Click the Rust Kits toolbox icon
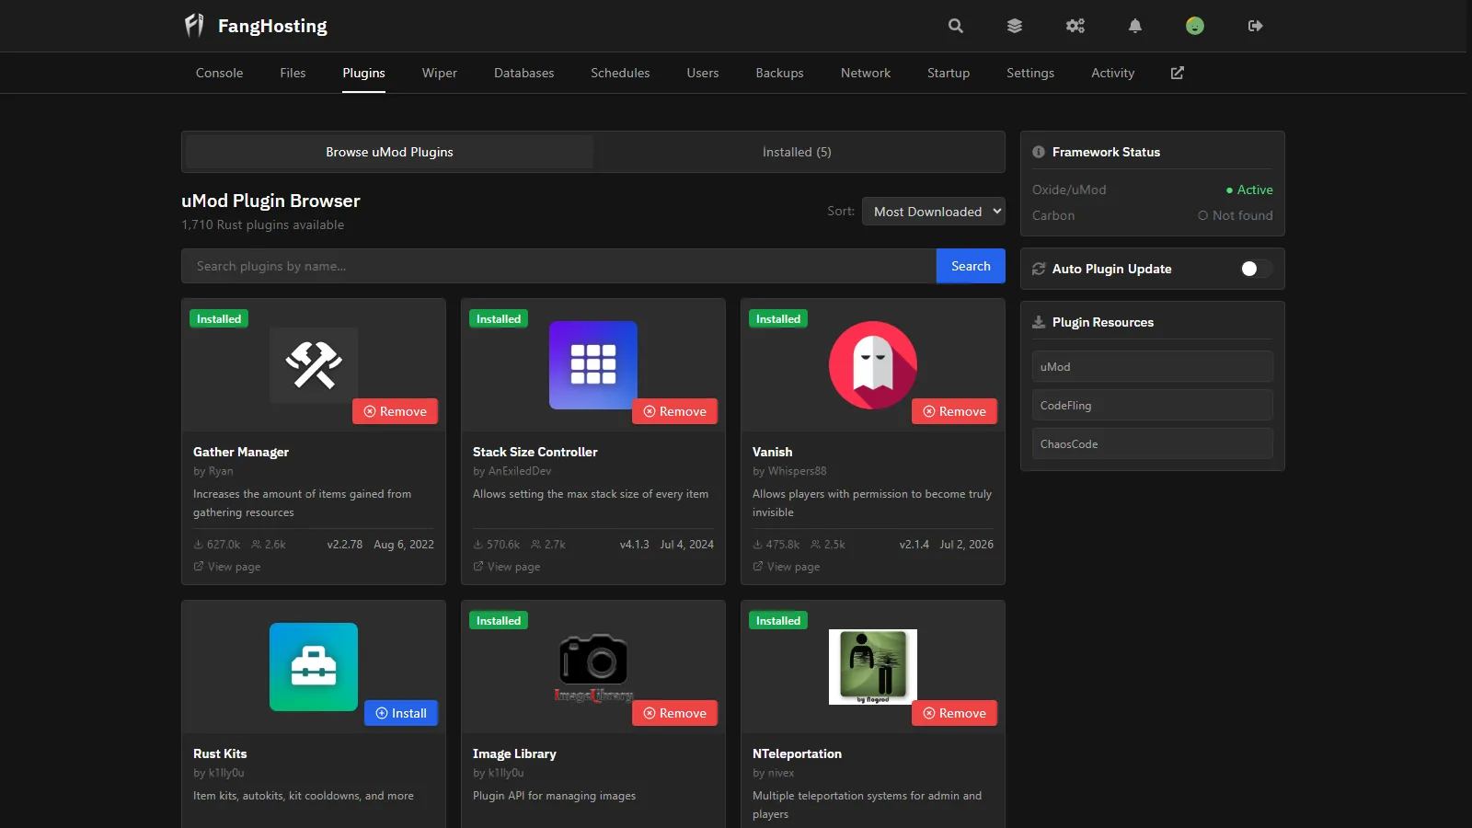Viewport: 1472px width, 828px height. tap(314, 667)
